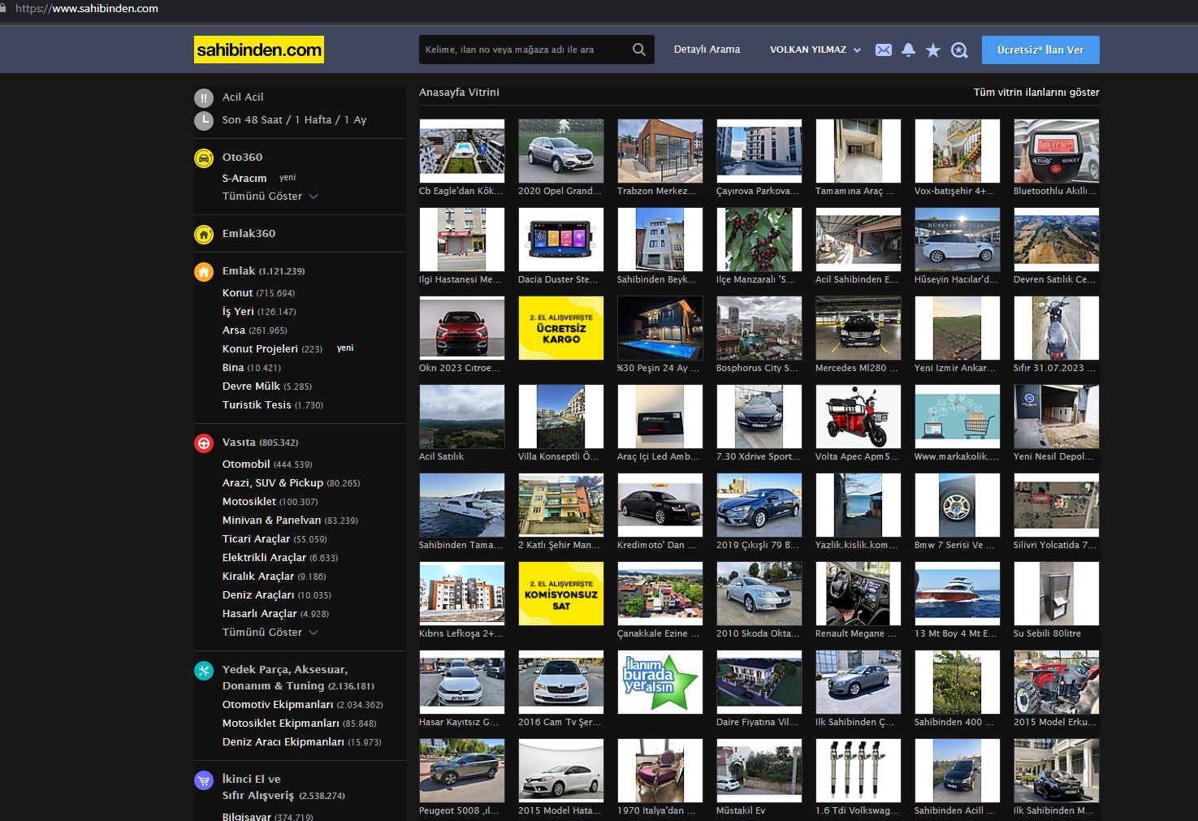
Task: Click the browser address bar URL
Action: click(87, 8)
